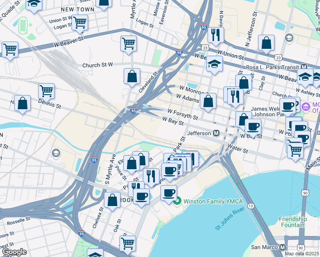320x257 pixels.
Task: Click the Jefferson metro station icon
Action: click(216, 133)
